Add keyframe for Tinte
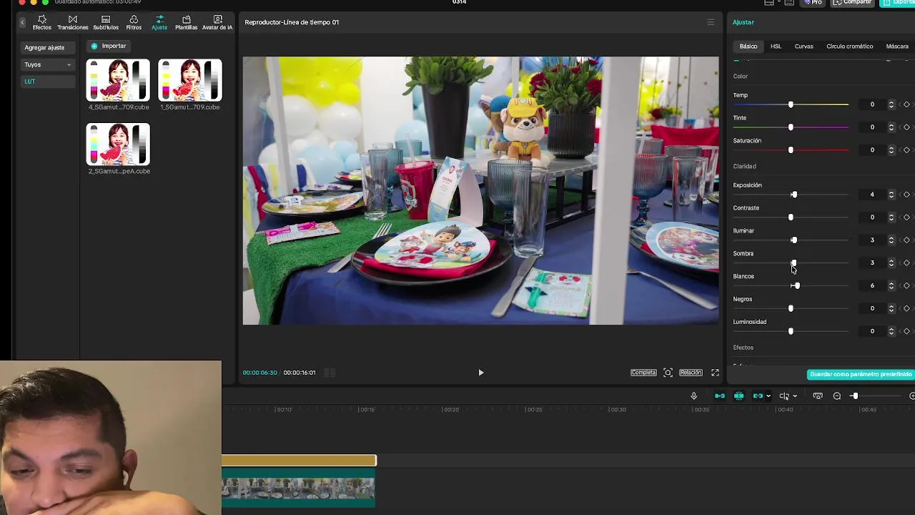The height and width of the screenshot is (515, 915). (906, 127)
